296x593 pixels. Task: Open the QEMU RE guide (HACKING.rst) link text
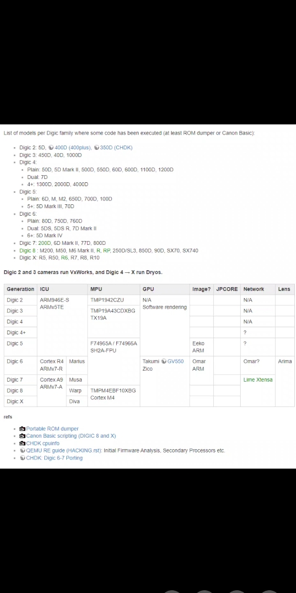[x=64, y=451]
